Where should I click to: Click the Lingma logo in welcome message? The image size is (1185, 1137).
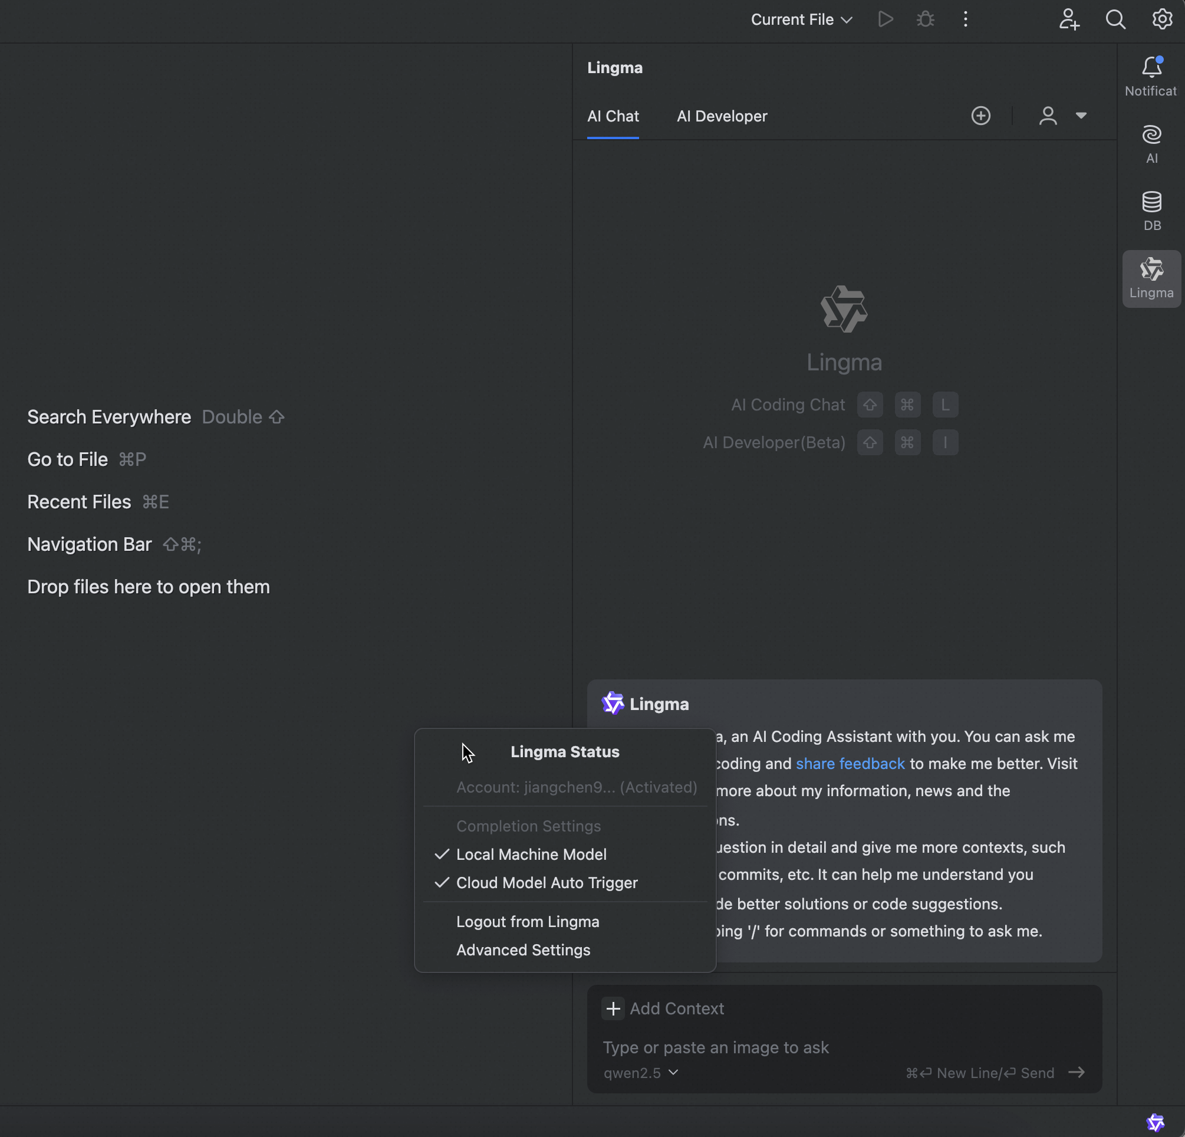[613, 704]
